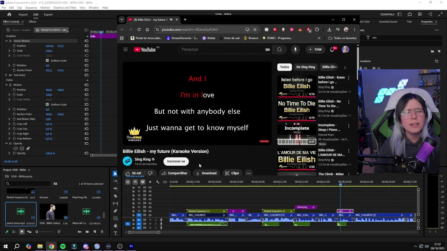Switch Project panel to freeform view

[29, 232]
